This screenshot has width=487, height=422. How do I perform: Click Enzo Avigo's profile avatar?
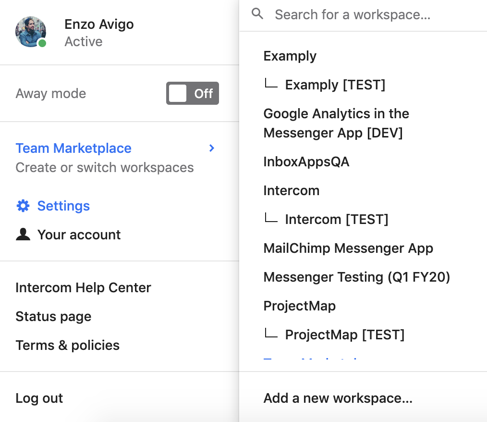(x=31, y=32)
